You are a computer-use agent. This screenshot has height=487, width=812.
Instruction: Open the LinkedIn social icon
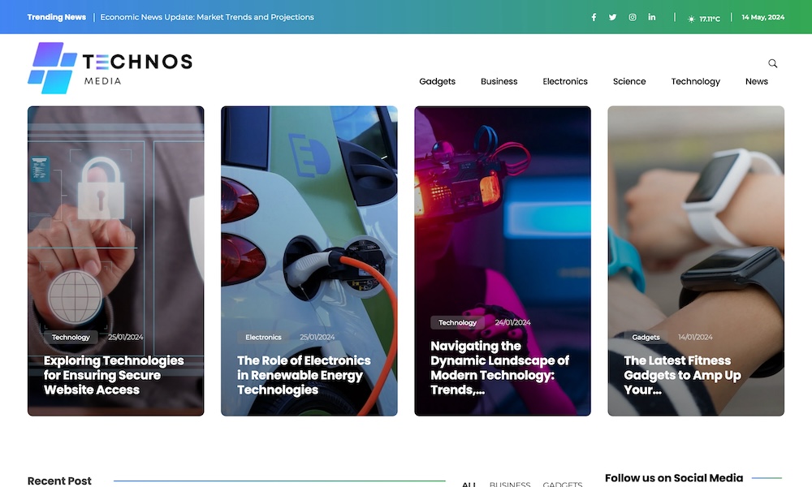click(x=652, y=17)
